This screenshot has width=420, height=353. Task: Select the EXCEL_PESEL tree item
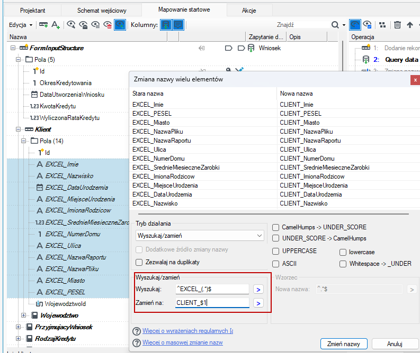click(x=65, y=292)
